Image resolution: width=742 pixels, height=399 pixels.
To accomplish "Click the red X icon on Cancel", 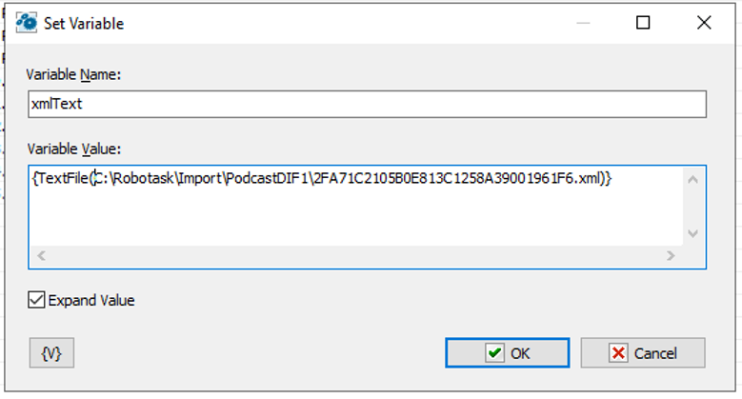I will [618, 353].
